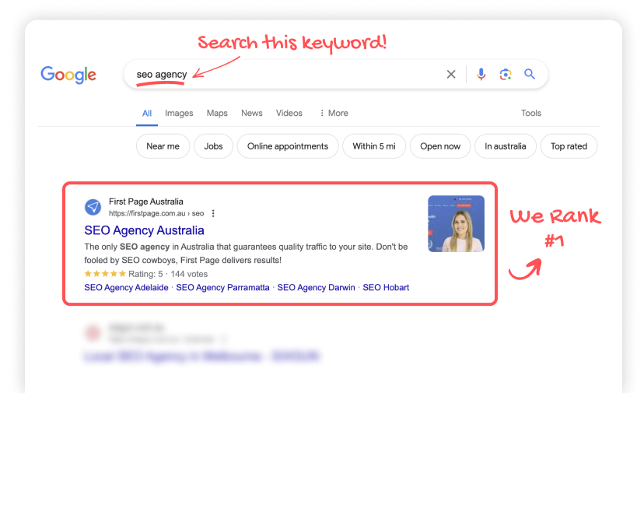This screenshot has width=644, height=505.
Task: Open three-dot menu beside firstpage.com.au URL
Action: [213, 213]
